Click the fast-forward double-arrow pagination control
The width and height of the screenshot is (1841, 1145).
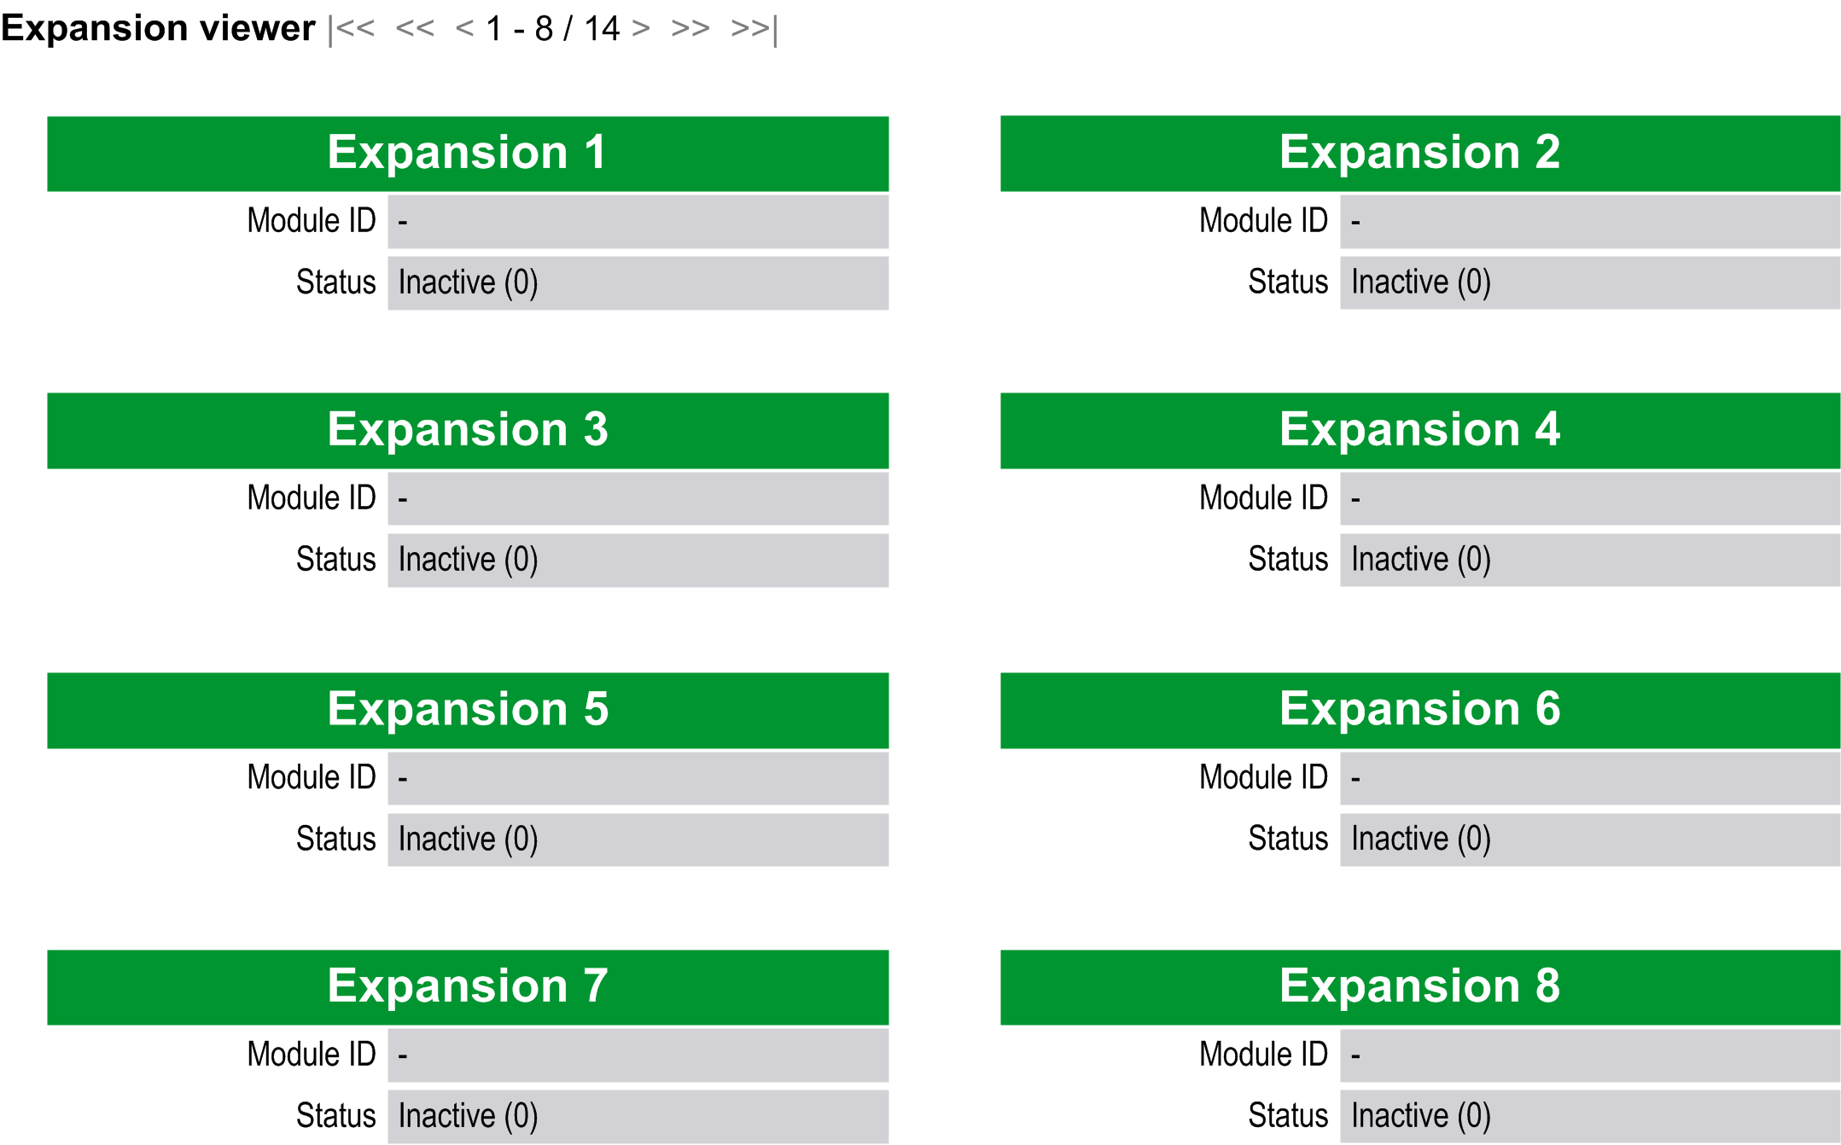(690, 29)
